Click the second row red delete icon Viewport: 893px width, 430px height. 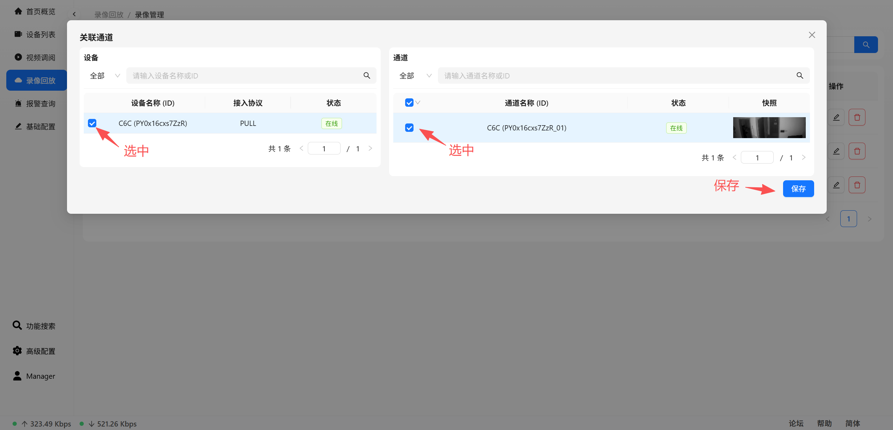point(857,151)
